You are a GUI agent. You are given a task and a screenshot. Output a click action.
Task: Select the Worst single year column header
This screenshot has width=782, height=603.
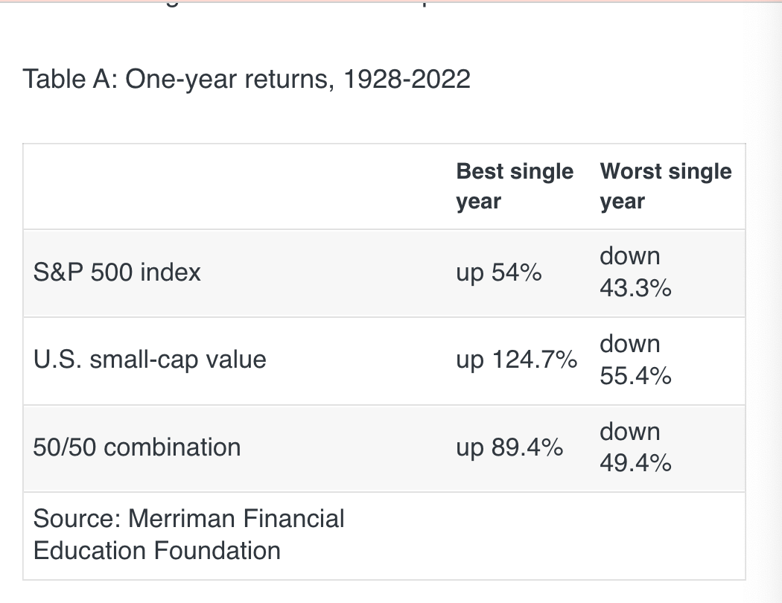(666, 186)
